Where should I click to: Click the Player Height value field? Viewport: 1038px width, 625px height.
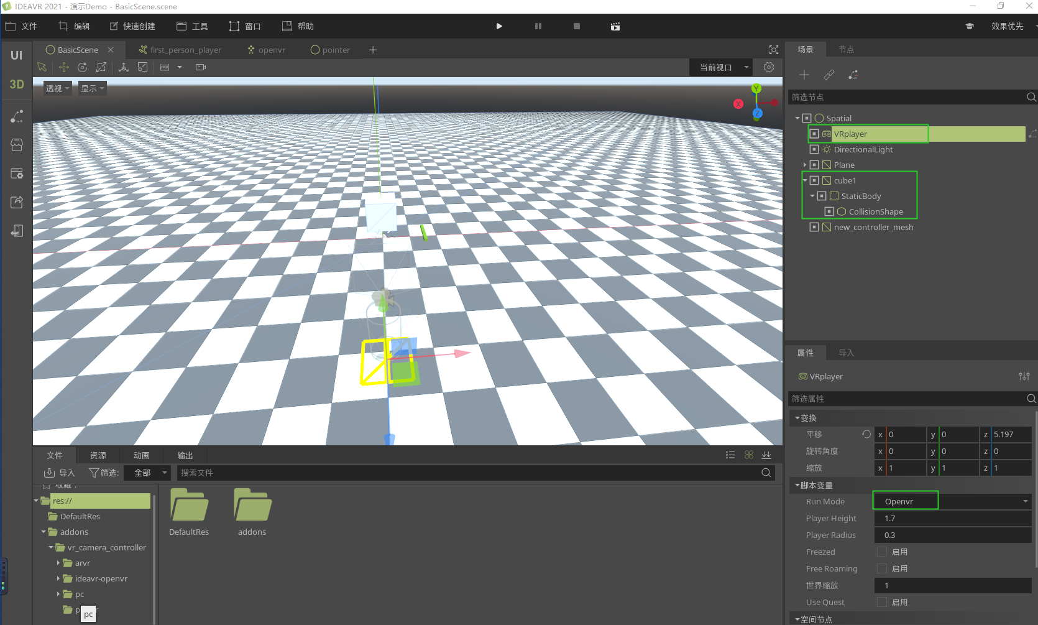pyautogui.click(x=953, y=518)
